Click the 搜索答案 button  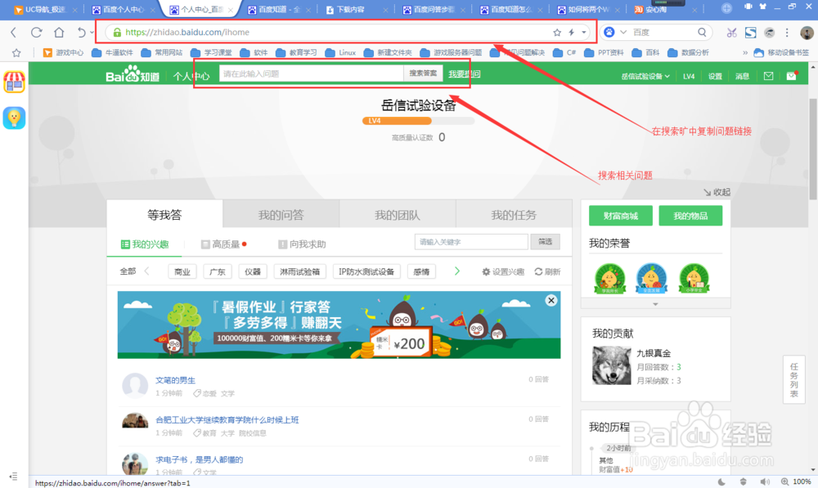coord(423,74)
